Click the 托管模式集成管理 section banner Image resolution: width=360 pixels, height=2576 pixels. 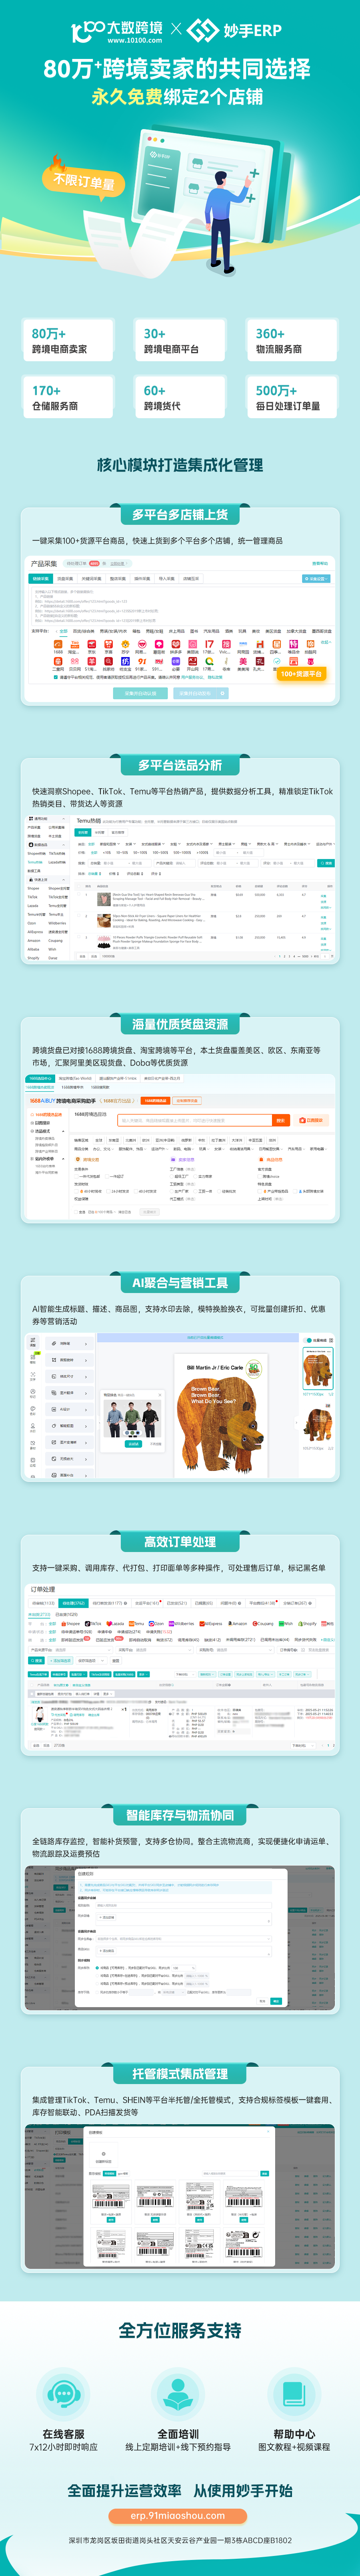(x=180, y=2074)
